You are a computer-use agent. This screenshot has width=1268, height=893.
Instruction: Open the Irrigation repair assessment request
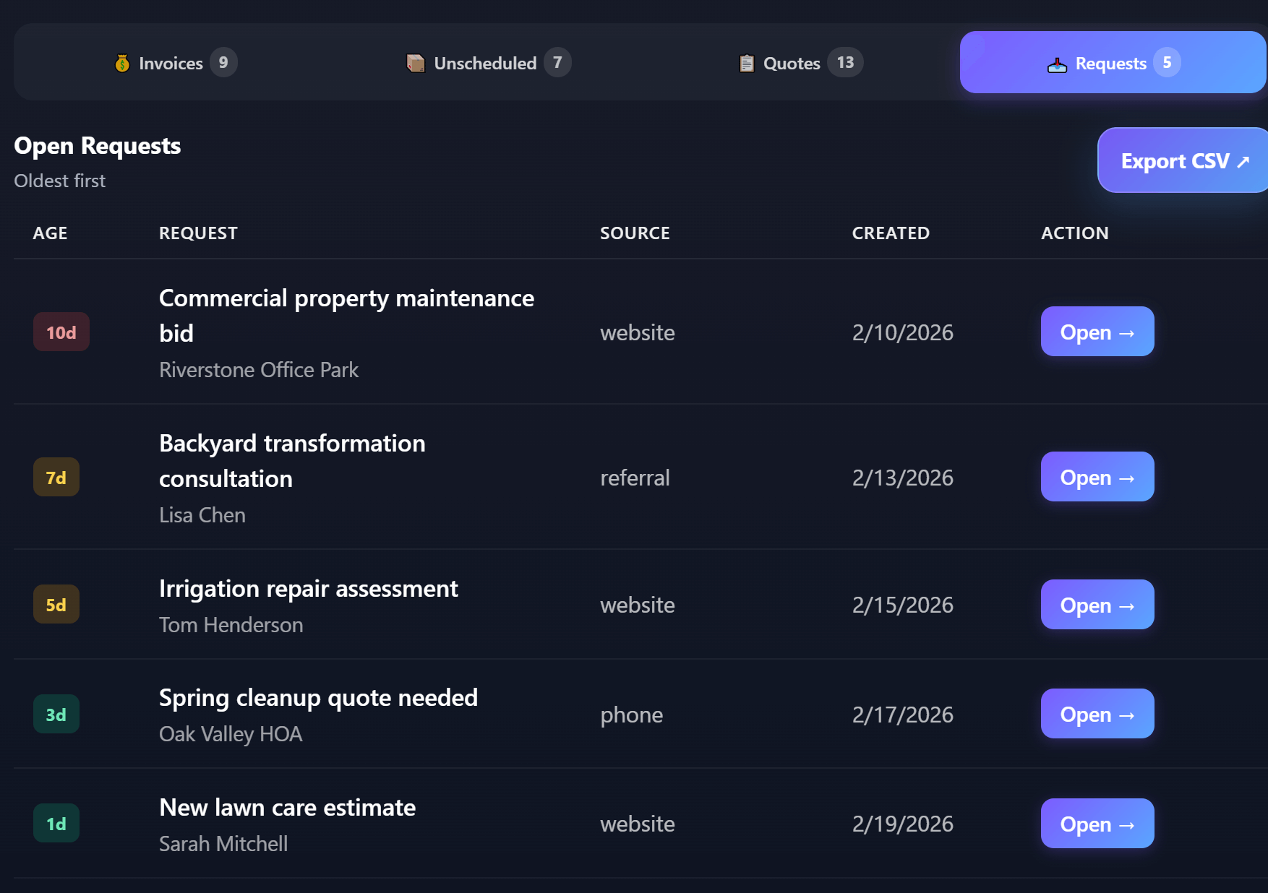pos(1097,605)
